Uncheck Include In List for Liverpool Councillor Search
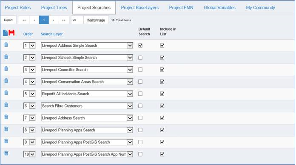 (x=162, y=70)
